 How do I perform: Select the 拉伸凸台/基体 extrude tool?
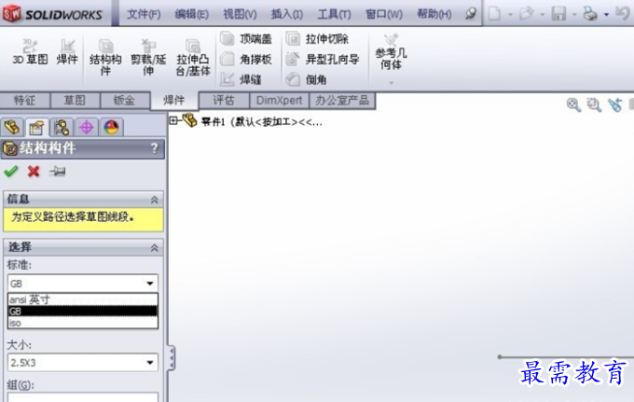(x=193, y=57)
